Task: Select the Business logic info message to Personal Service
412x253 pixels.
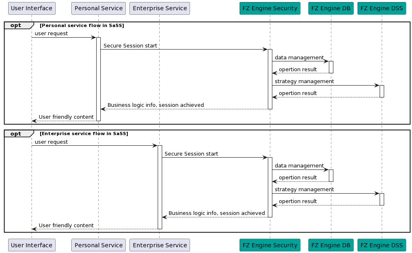Action: (156, 105)
